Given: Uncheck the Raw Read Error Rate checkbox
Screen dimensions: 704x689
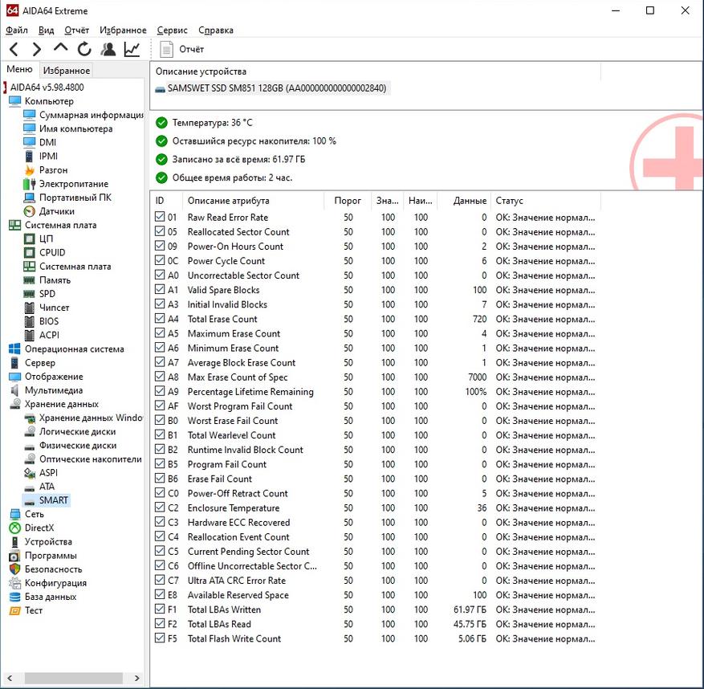Looking at the screenshot, I should 160,217.
